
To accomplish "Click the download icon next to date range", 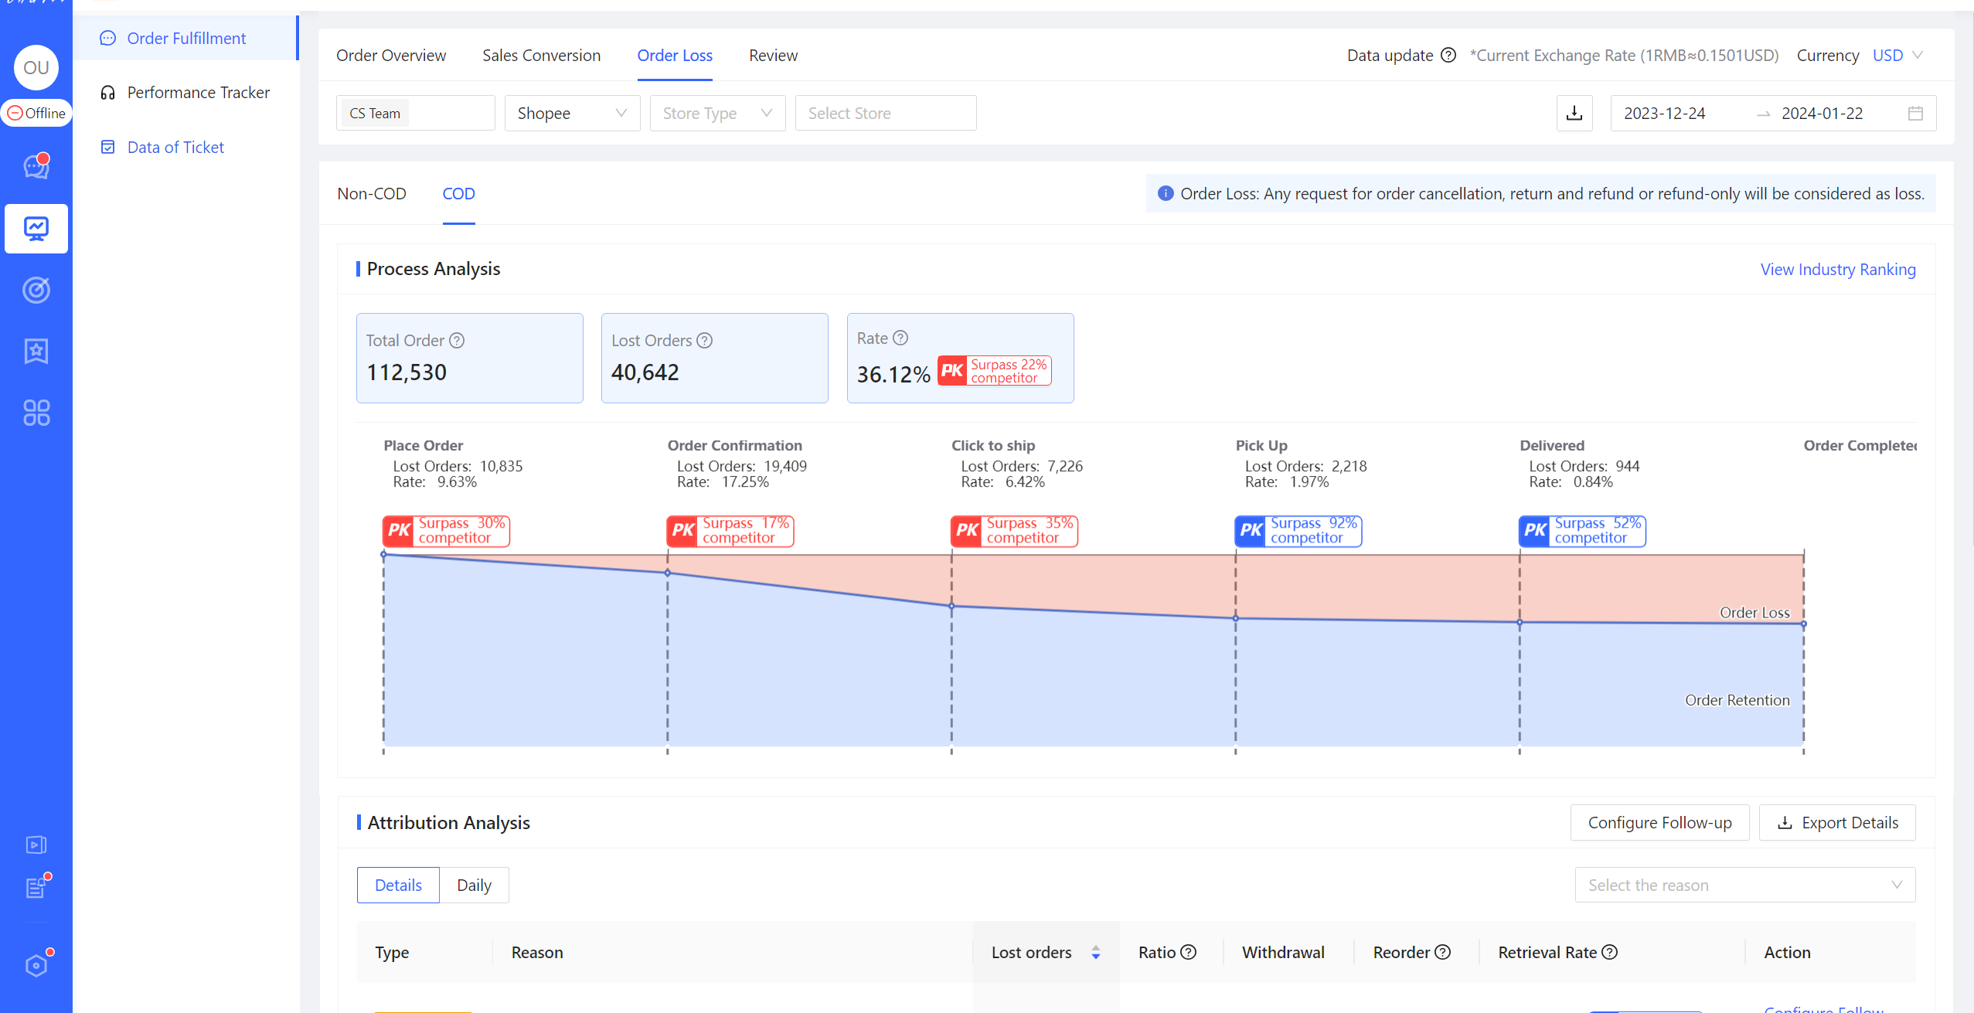I will [x=1574, y=113].
